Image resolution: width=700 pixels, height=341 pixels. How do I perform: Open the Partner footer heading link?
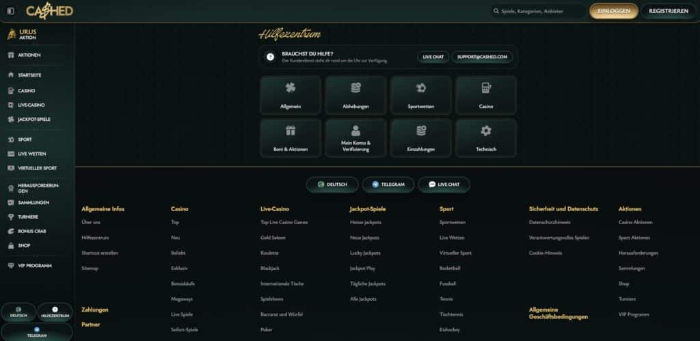[x=91, y=325]
